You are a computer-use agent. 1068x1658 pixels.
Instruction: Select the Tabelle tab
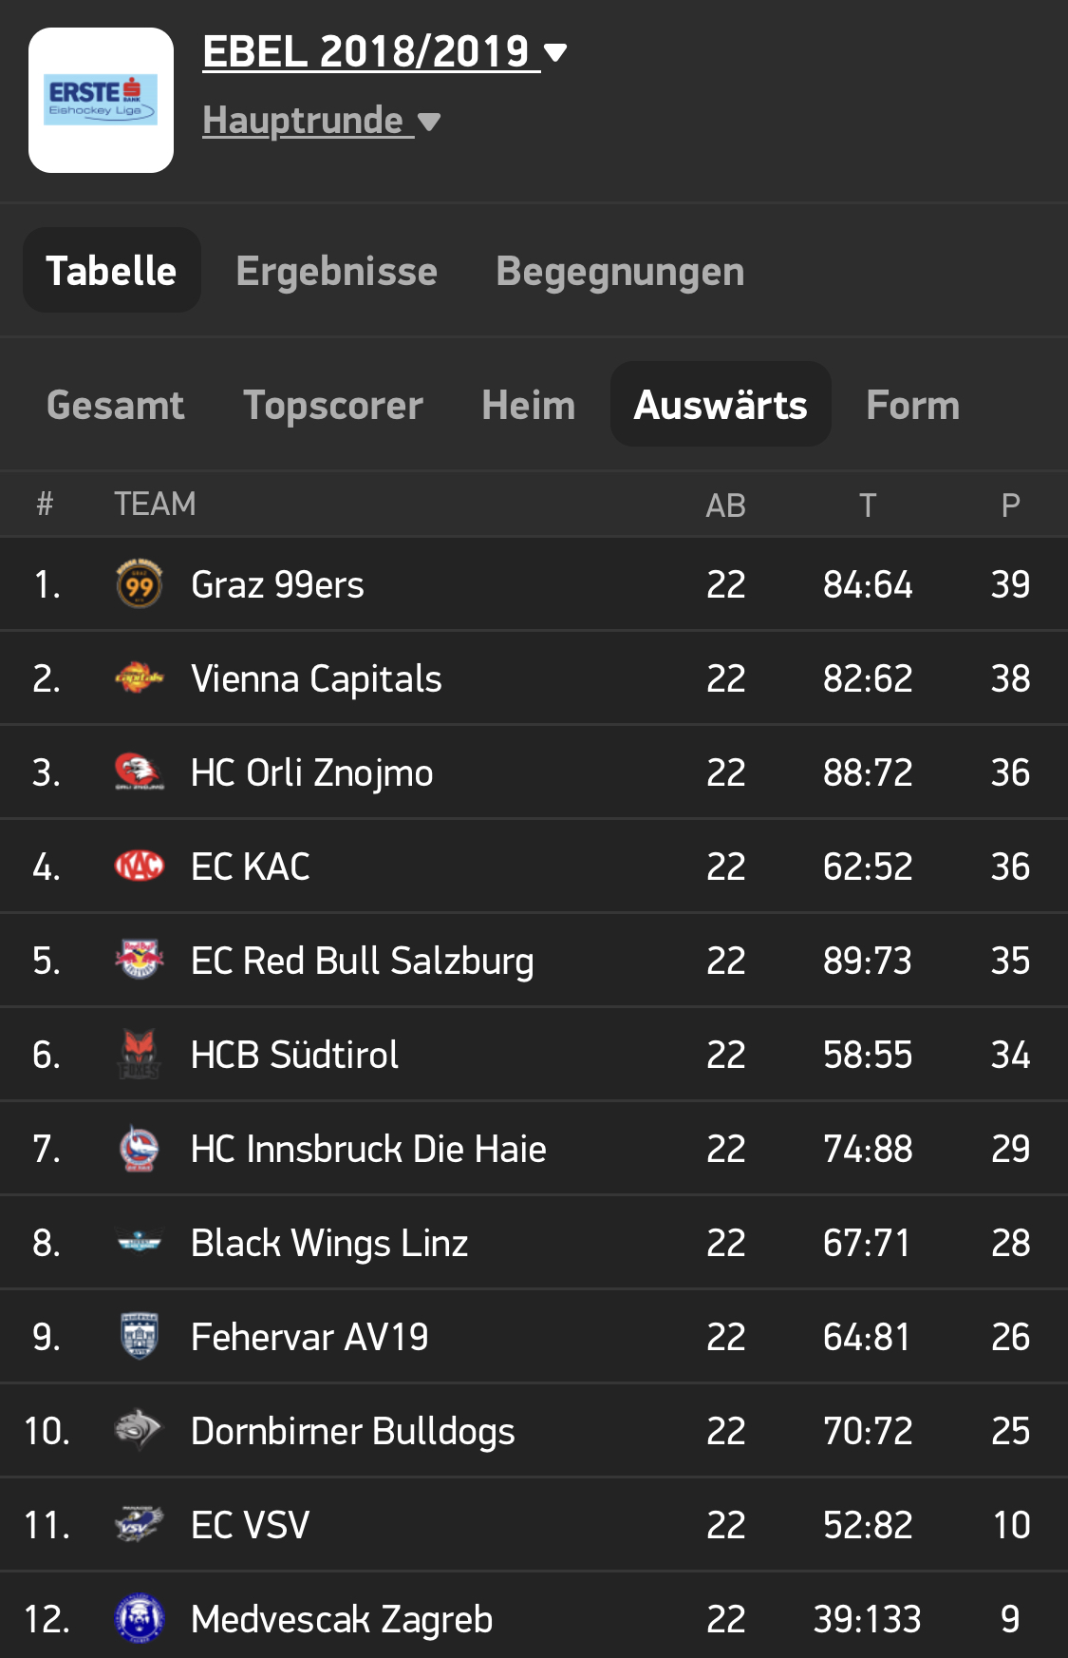pyautogui.click(x=111, y=271)
